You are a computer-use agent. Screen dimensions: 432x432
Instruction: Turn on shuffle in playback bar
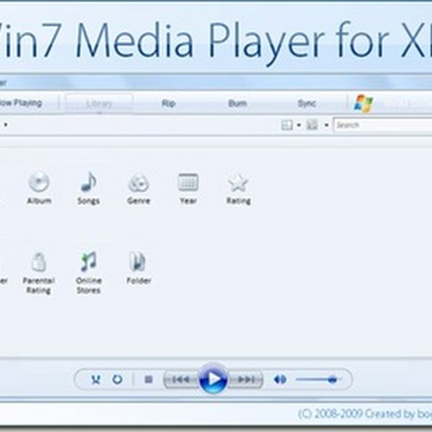click(96, 380)
